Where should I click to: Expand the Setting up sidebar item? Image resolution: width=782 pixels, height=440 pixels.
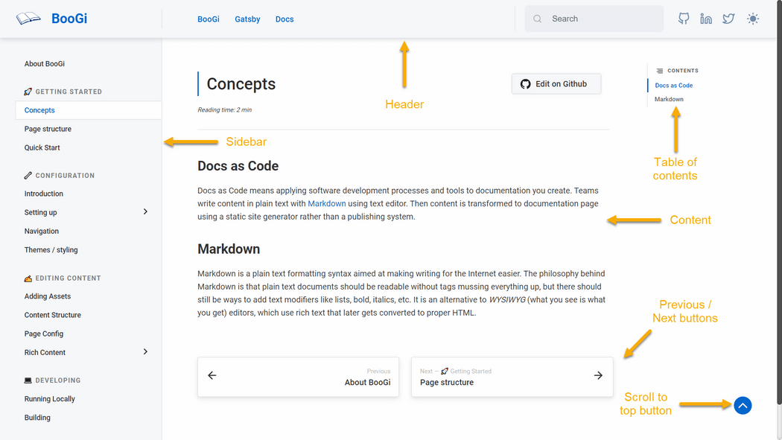145,211
